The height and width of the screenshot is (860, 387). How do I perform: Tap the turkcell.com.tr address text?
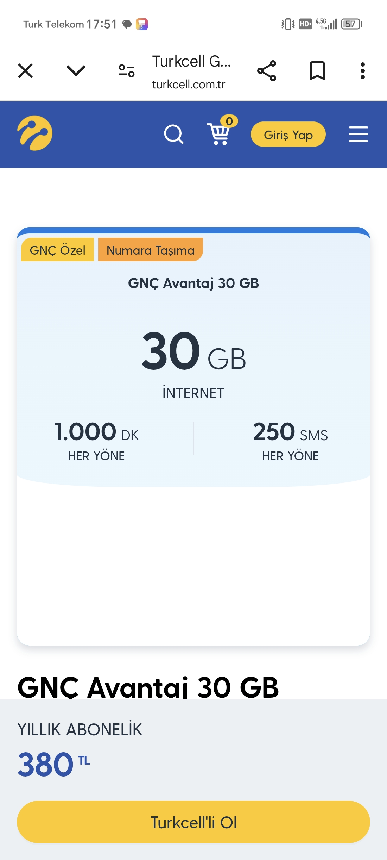click(x=189, y=85)
